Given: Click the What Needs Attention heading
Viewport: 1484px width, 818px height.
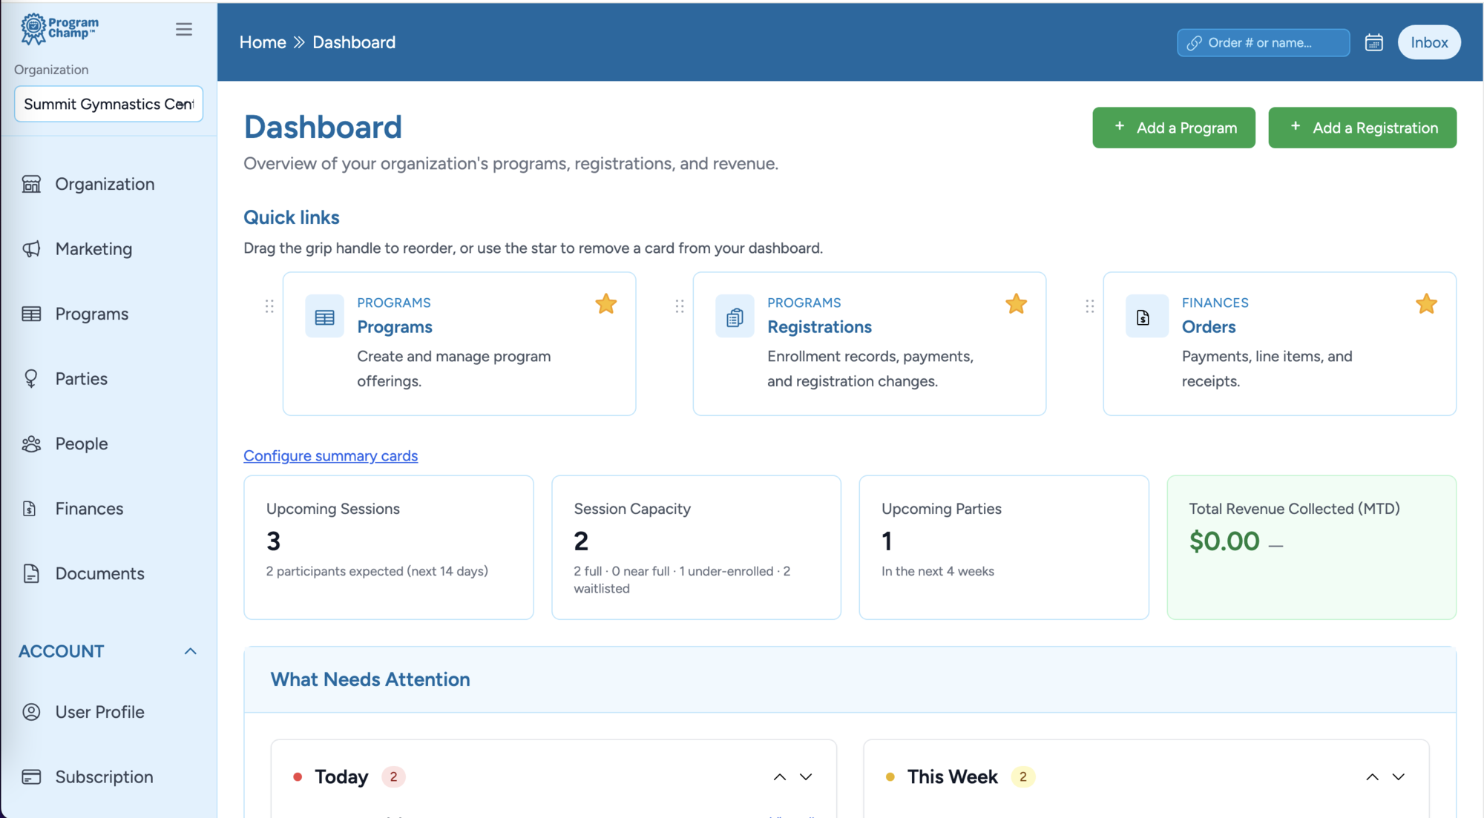Looking at the screenshot, I should click(370, 679).
